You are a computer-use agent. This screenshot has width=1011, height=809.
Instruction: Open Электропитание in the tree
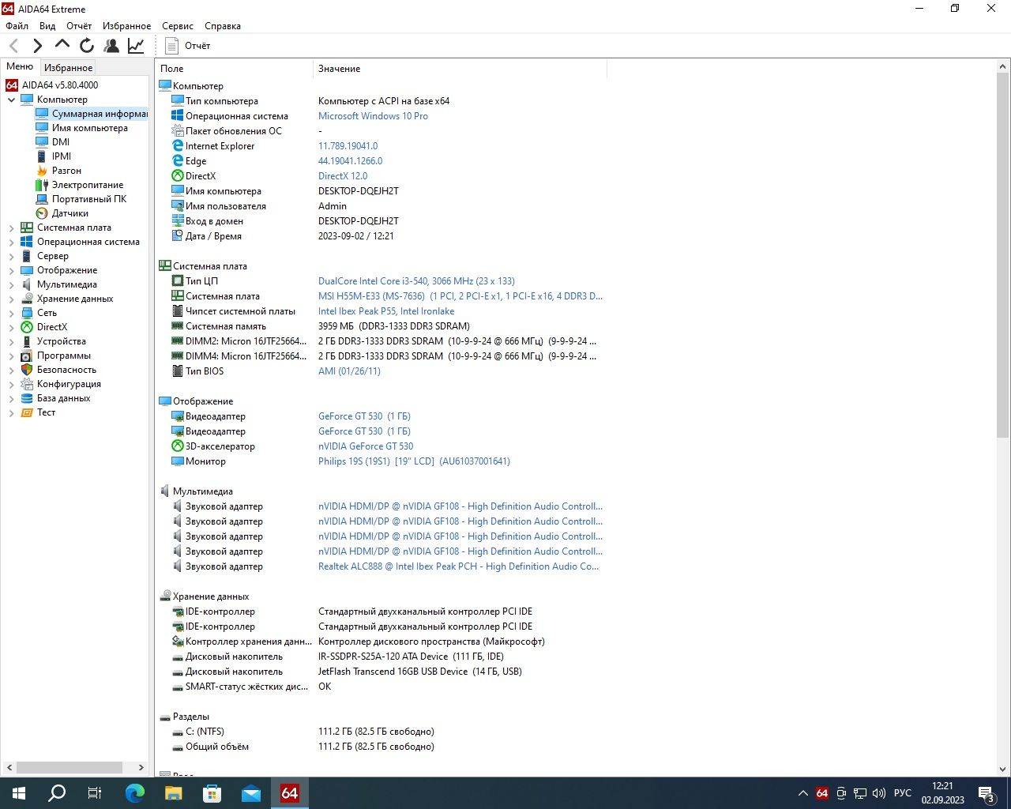[88, 185]
